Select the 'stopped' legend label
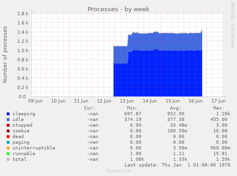Screen dimensions: 237x176 click(x=22, y=125)
